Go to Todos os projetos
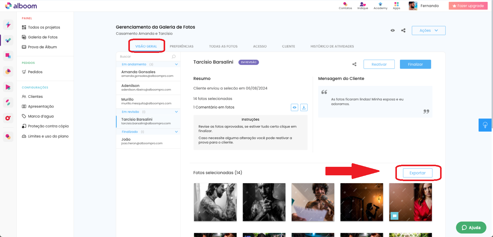Screen dimensions: 493x237 (x=41, y=27)
